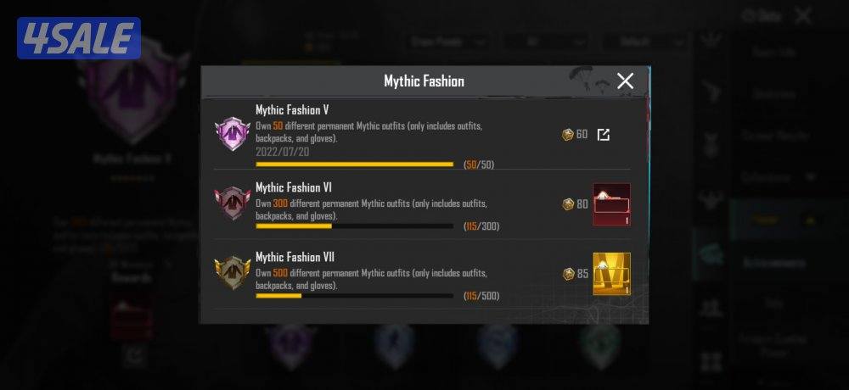Tap the share icon beside Mythic Fashion V

[603, 135]
